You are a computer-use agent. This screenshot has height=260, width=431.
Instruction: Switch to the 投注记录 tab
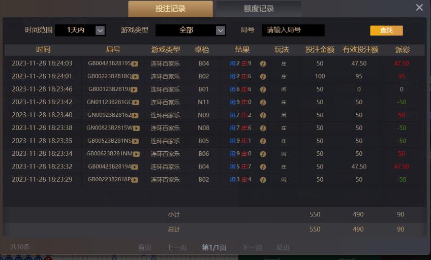[x=170, y=9]
